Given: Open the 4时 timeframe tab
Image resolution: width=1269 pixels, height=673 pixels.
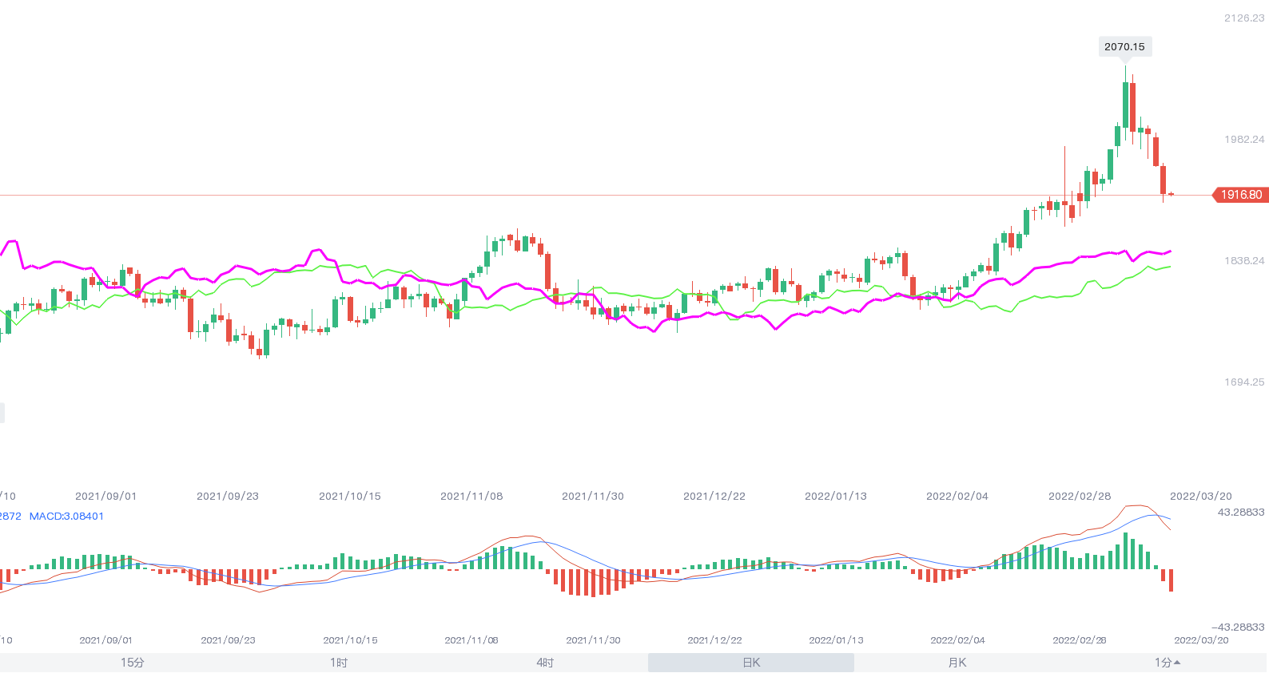Looking at the screenshot, I should click(x=545, y=663).
